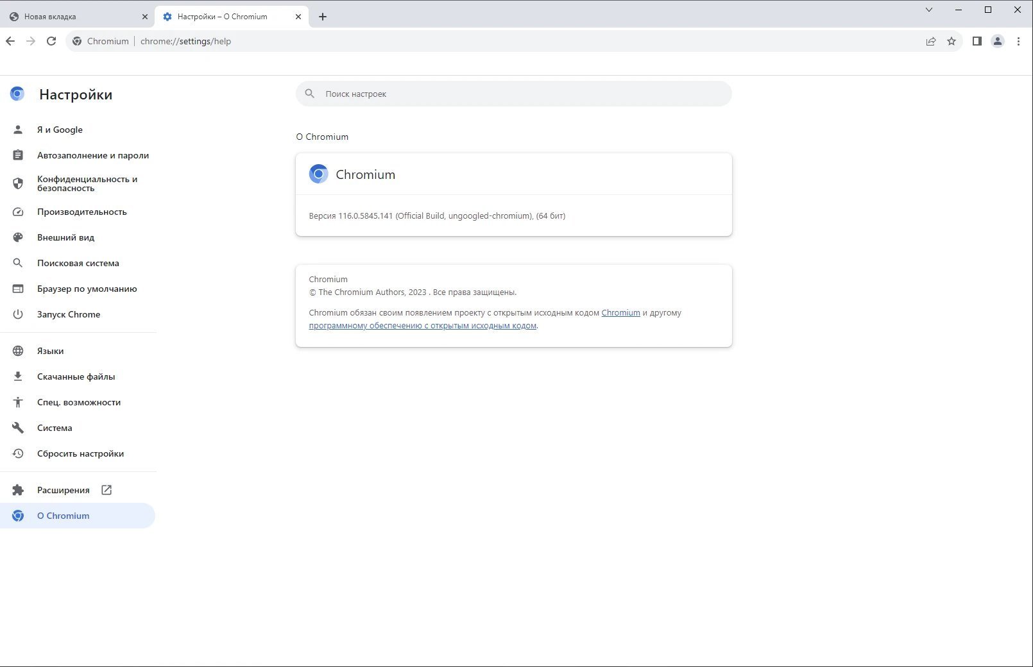Open the three-dot browser menu
Screen dimensions: 1033x667
[1018, 41]
